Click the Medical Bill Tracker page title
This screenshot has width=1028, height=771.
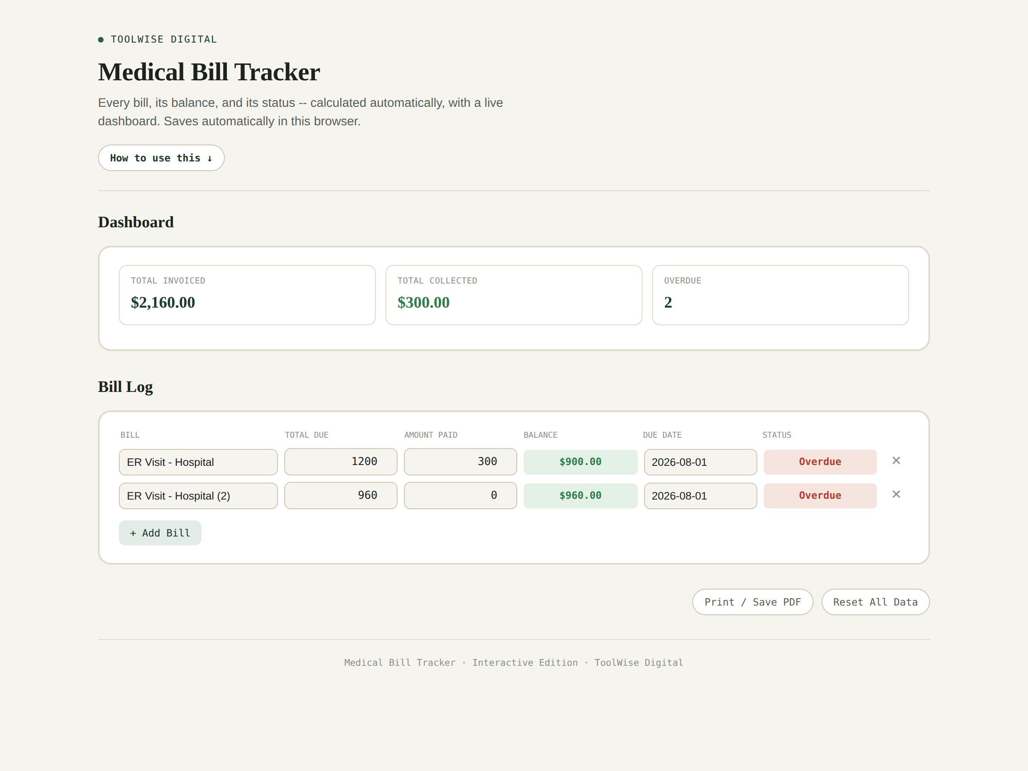click(209, 72)
